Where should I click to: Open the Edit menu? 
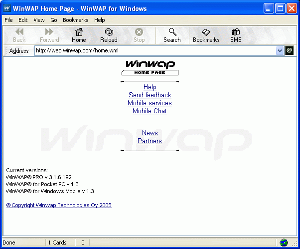23,20
